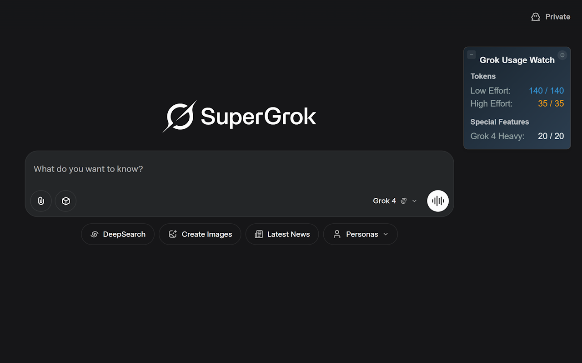The width and height of the screenshot is (582, 363).
Task: Toggle Private mode on
Action: tap(551, 16)
